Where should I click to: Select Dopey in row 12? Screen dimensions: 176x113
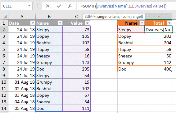49,95
